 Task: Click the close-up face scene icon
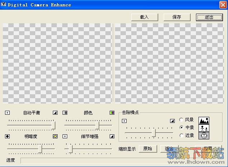[204, 136]
